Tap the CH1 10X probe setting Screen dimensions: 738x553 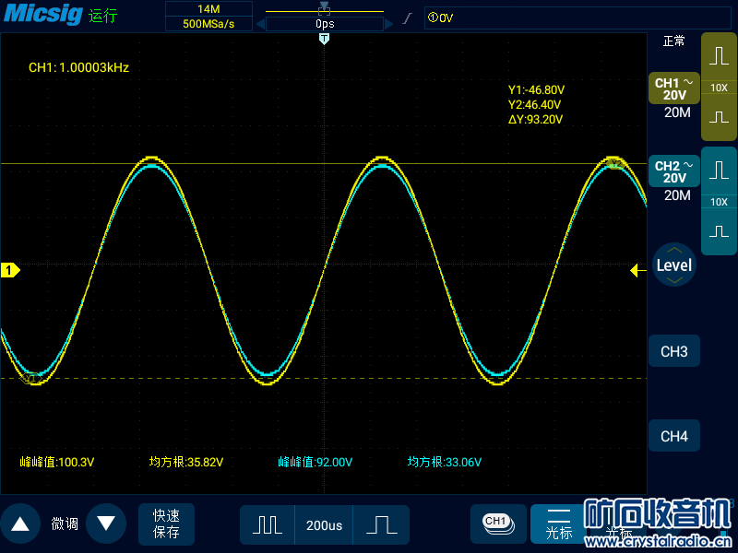(719, 88)
